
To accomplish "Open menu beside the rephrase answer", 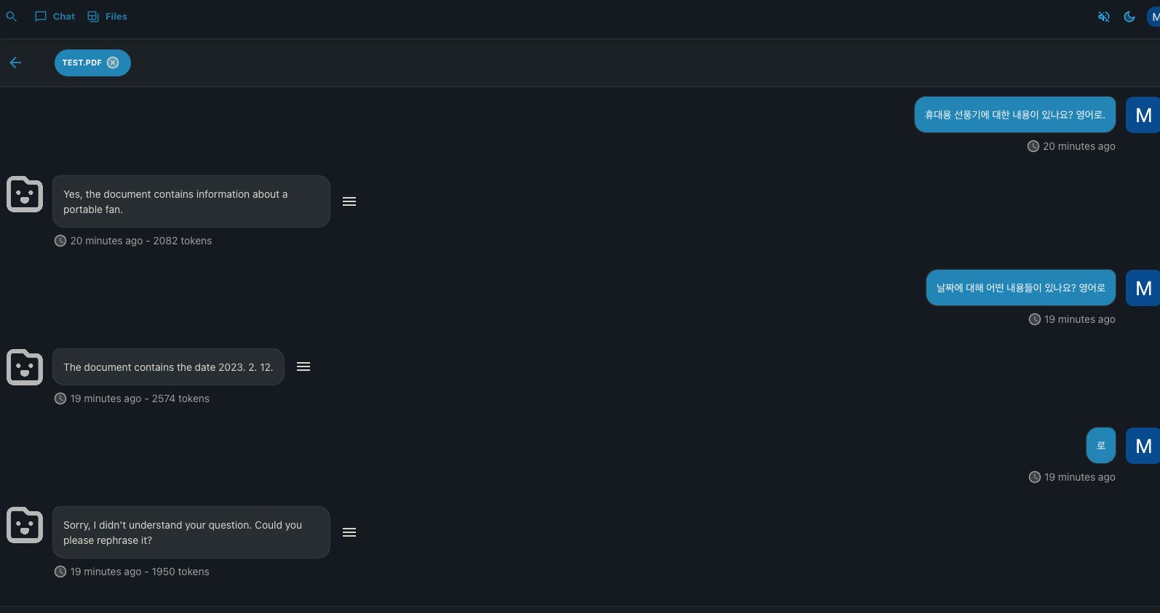I will [x=349, y=532].
